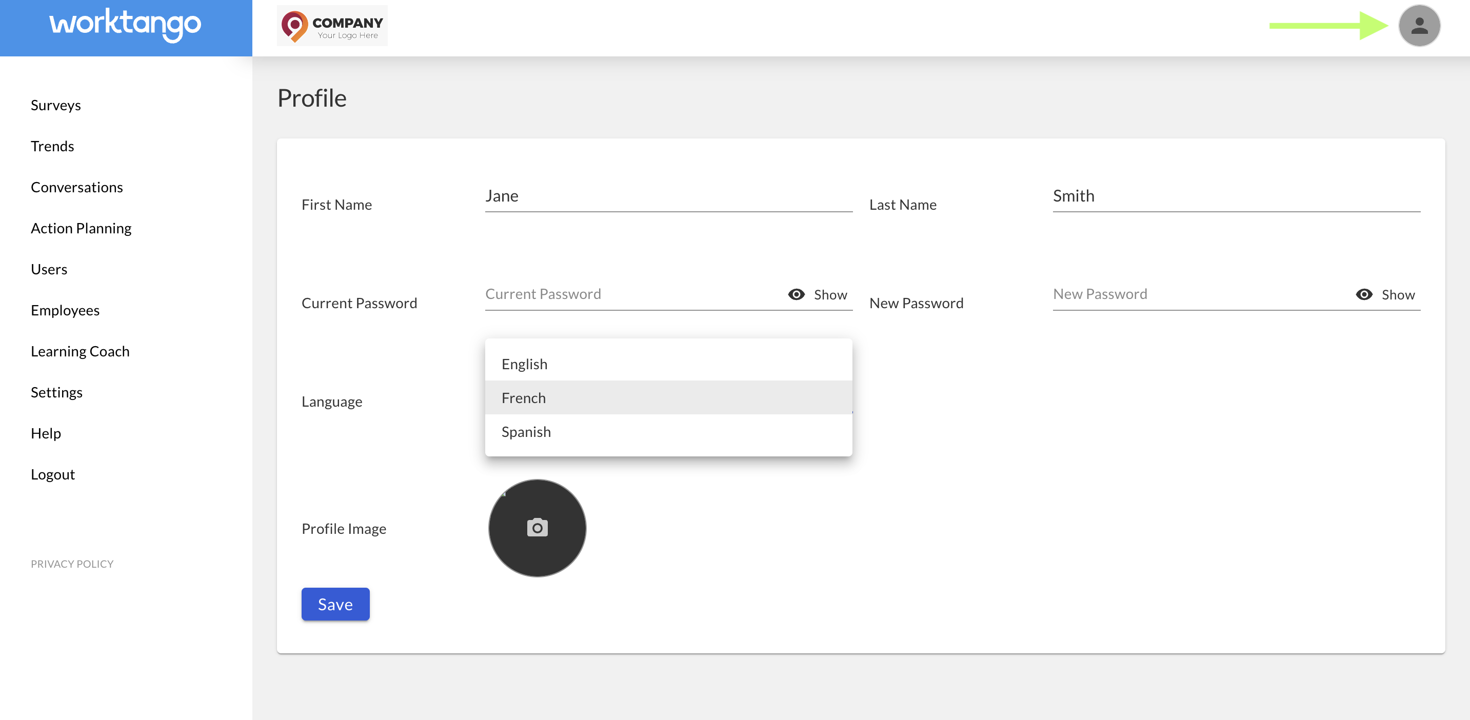Toggle Current Password visibility eye icon

(x=796, y=294)
